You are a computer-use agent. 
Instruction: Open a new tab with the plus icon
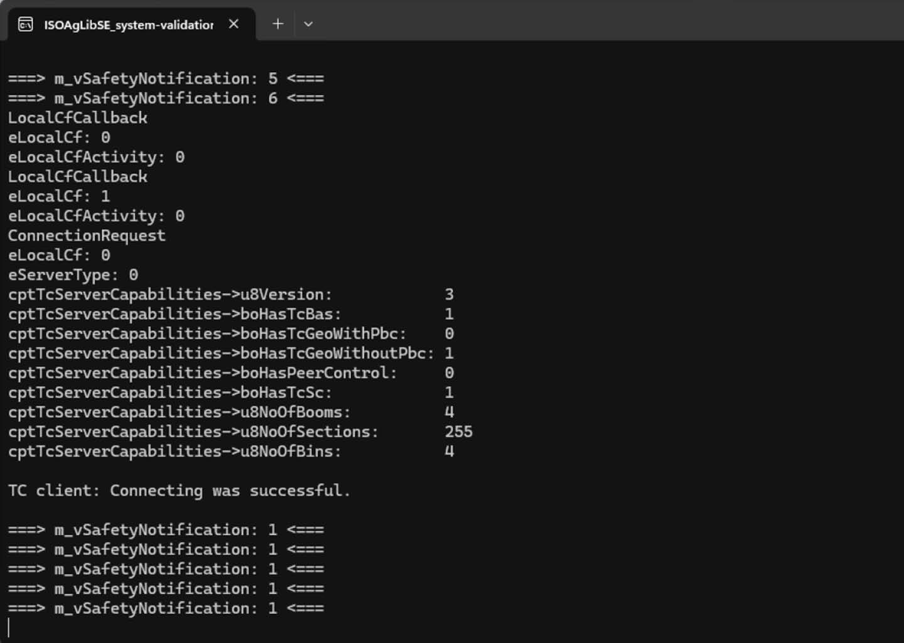pyautogui.click(x=277, y=24)
